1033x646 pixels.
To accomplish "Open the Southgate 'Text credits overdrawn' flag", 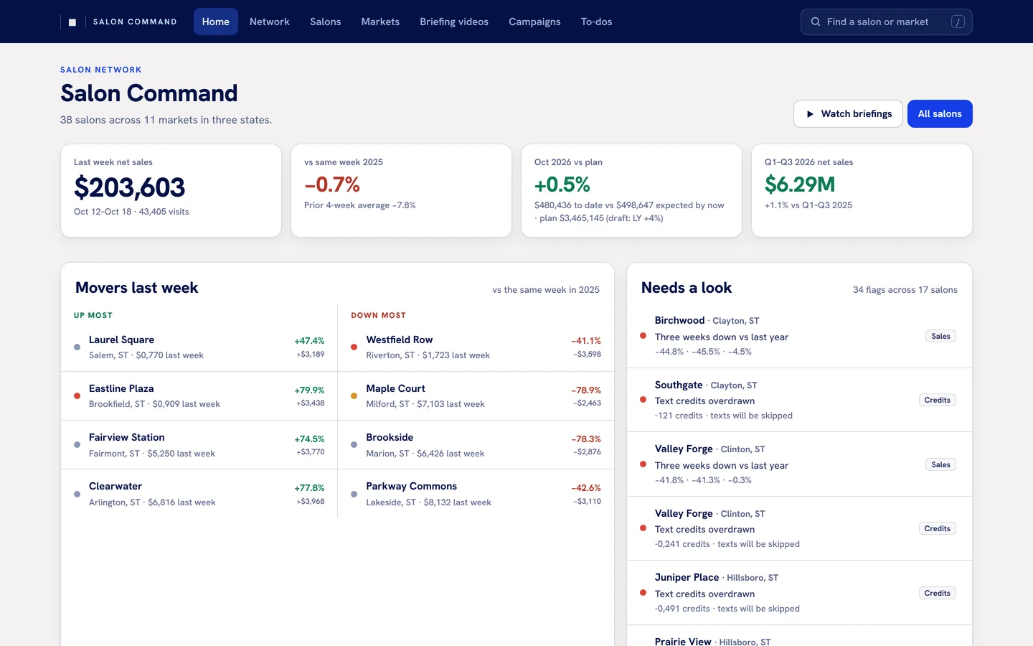I will click(799, 400).
